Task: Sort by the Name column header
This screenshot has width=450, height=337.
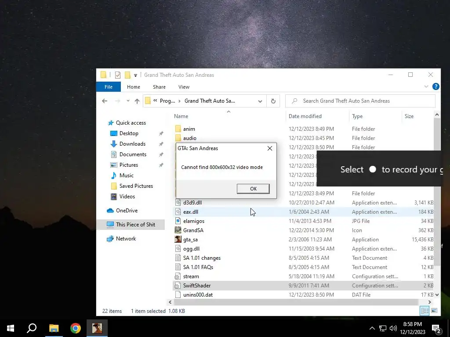Action: point(181,116)
